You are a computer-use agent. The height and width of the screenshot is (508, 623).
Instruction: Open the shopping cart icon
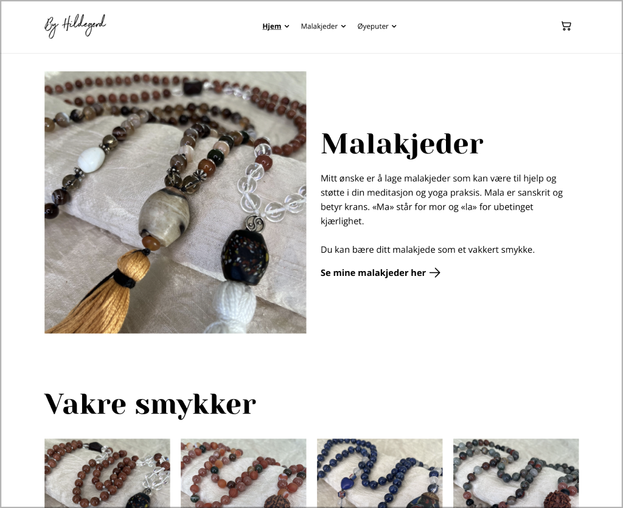(566, 26)
